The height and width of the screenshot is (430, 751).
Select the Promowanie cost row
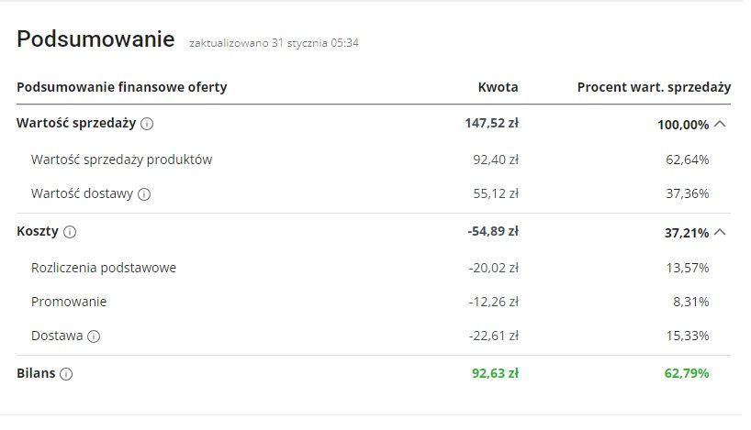(x=374, y=302)
